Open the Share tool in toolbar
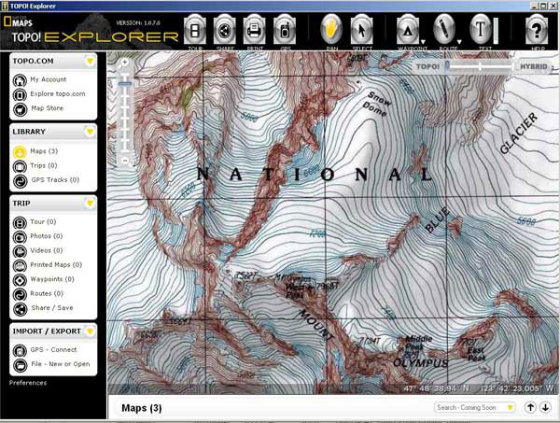The height and width of the screenshot is (423, 560). click(x=224, y=28)
